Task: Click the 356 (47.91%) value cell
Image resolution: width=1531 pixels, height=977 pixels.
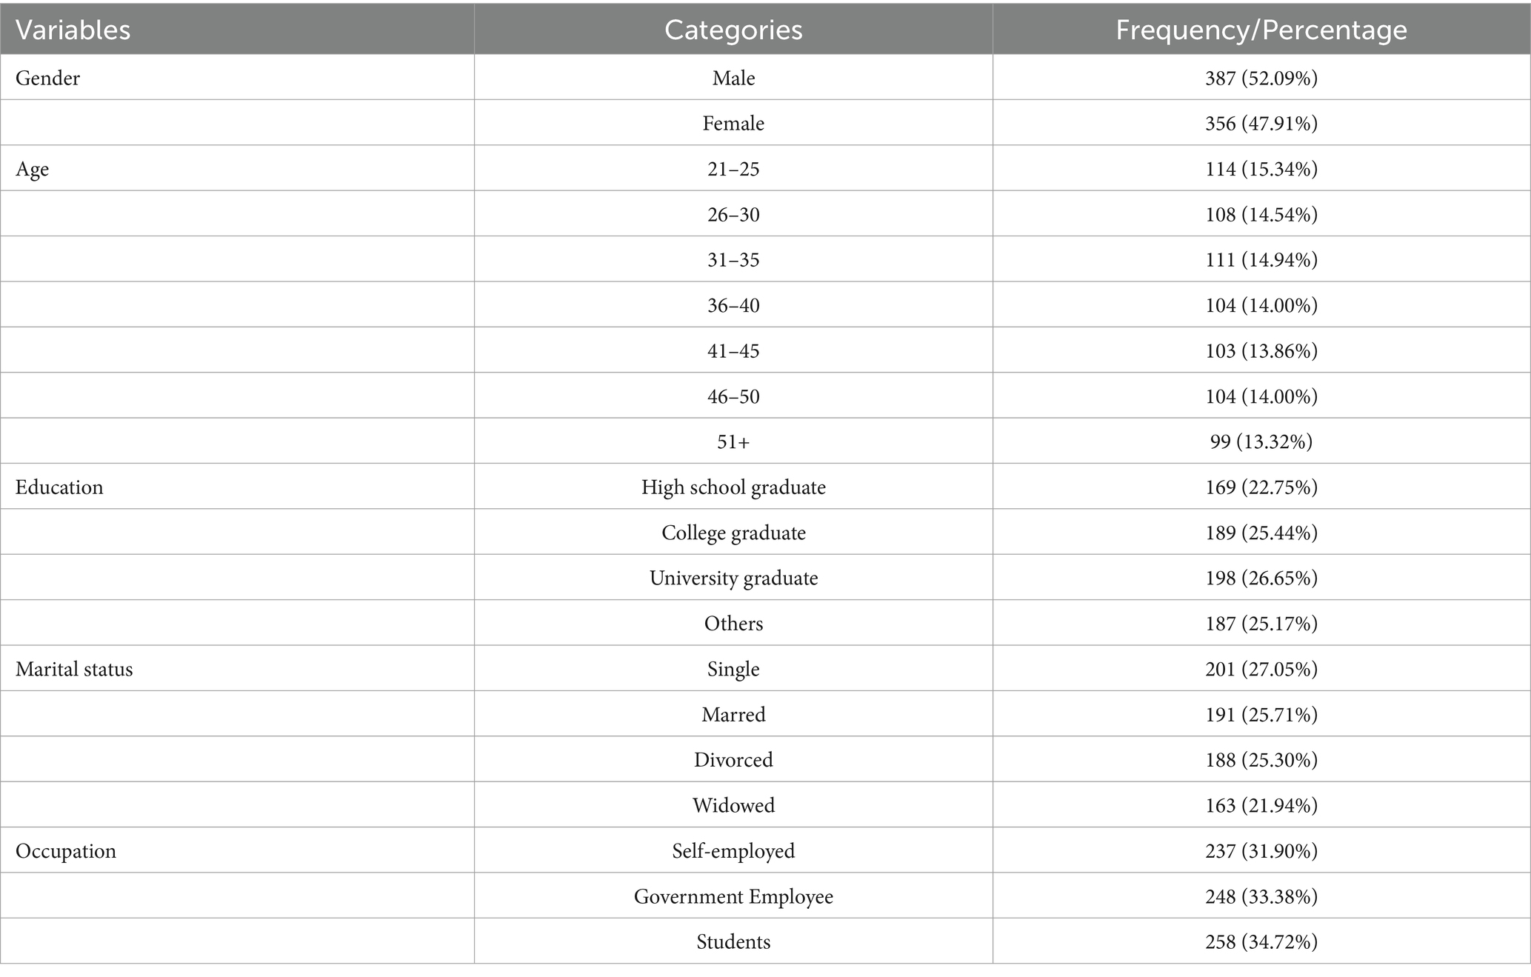Action: 1261,123
